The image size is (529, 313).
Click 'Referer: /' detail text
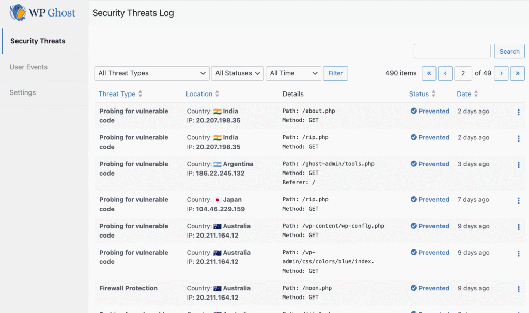299,182
